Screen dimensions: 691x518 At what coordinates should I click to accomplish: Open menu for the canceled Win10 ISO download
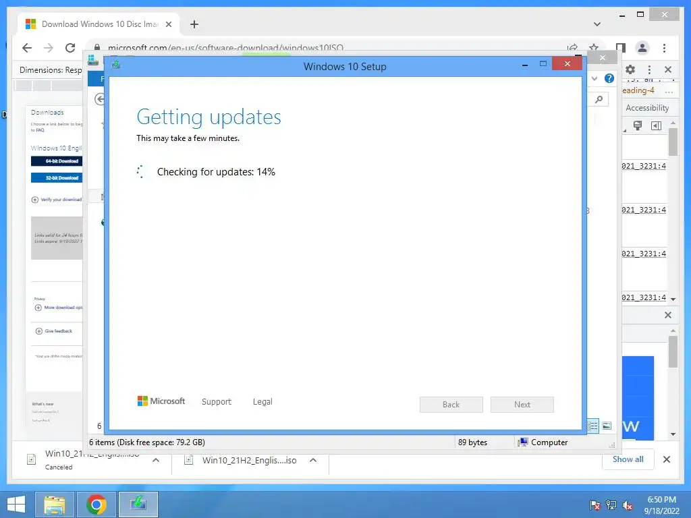click(x=156, y=460)
